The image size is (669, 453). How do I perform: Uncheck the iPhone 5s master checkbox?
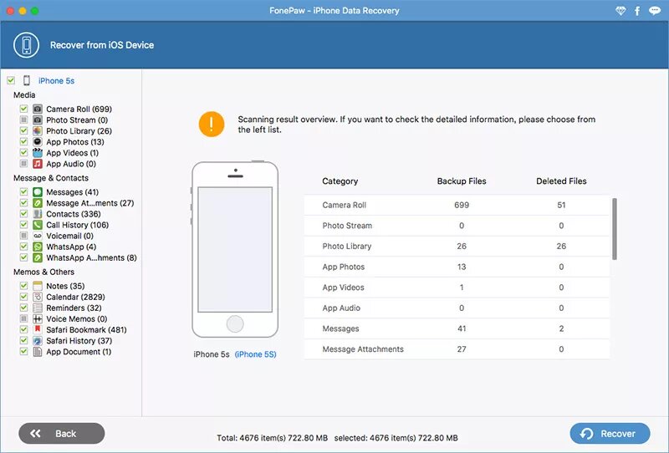pos(11,80)
